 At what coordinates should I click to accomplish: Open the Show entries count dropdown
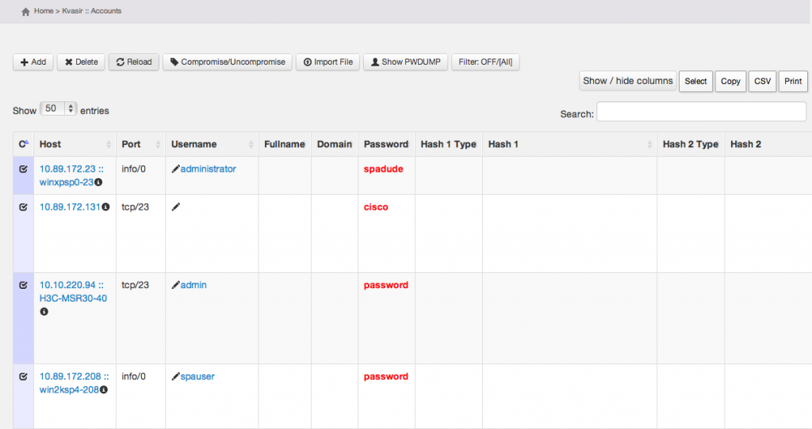pos(59,109)
